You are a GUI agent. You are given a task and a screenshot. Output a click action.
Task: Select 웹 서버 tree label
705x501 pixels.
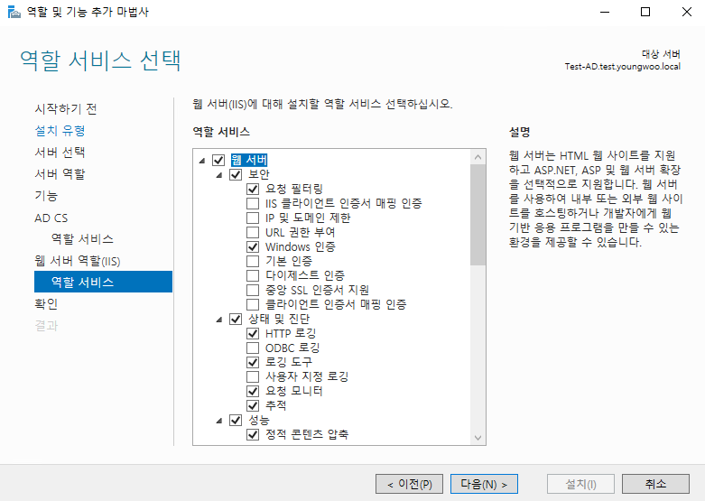click(x=249, y=160)
